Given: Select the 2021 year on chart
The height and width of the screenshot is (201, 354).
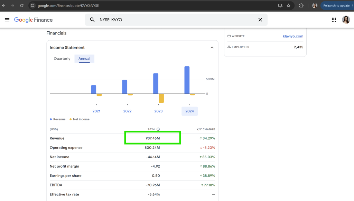Looking at the screenshot, I should tap(96, 111).
